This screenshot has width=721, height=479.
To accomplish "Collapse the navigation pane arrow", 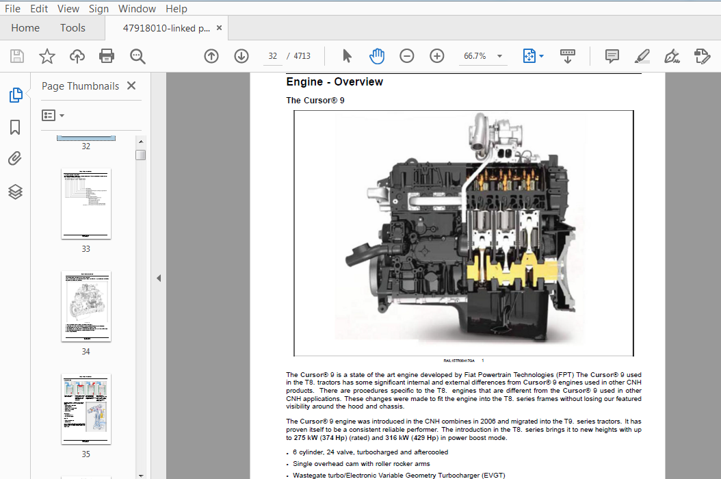I will coord(159,278).
